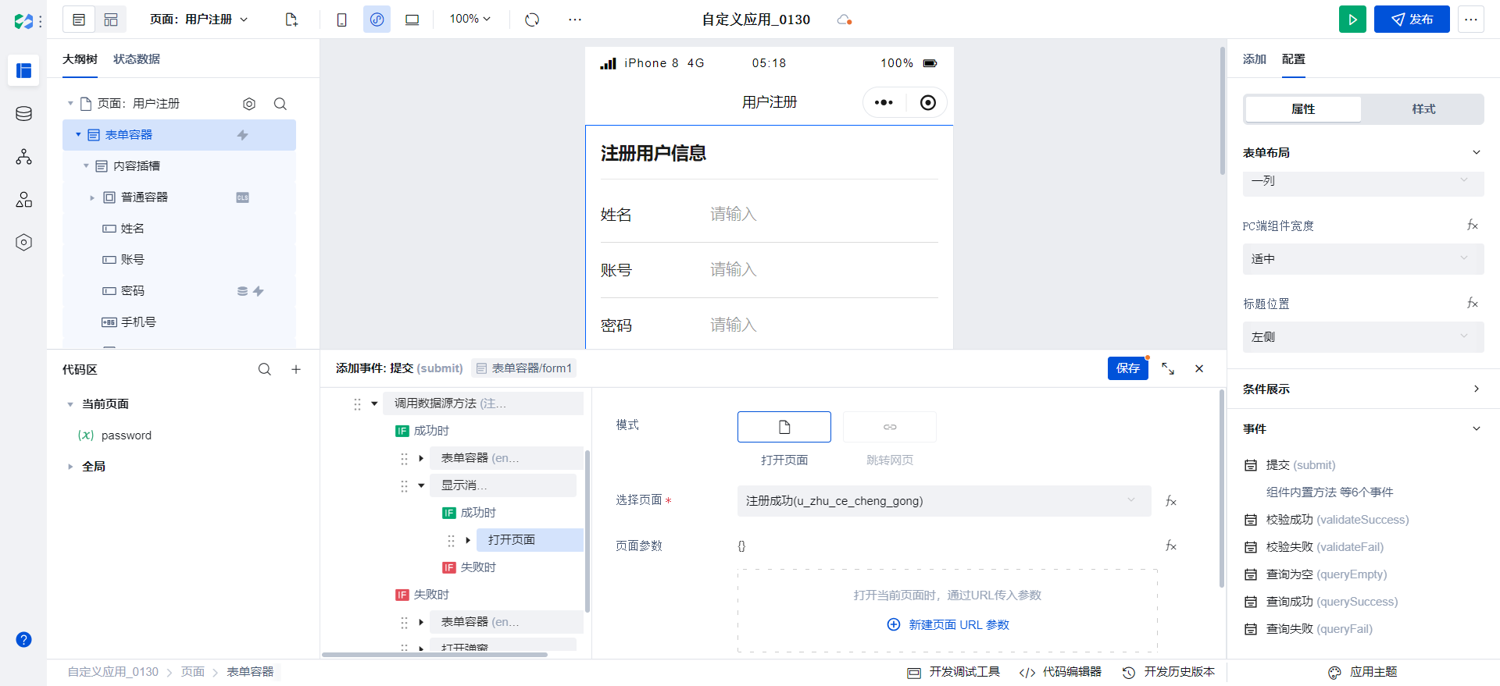Click the lightning event icon on 密码 row
This screenshot has width=1500, height=686.
(259, 291)
